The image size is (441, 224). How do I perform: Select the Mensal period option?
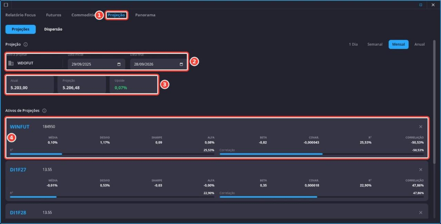[x=399, y=44]
